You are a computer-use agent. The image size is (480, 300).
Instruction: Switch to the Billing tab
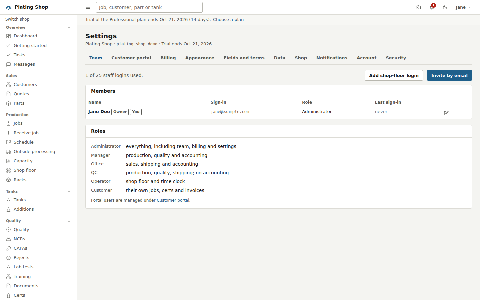pyautogui.click(x=168, y=58)
